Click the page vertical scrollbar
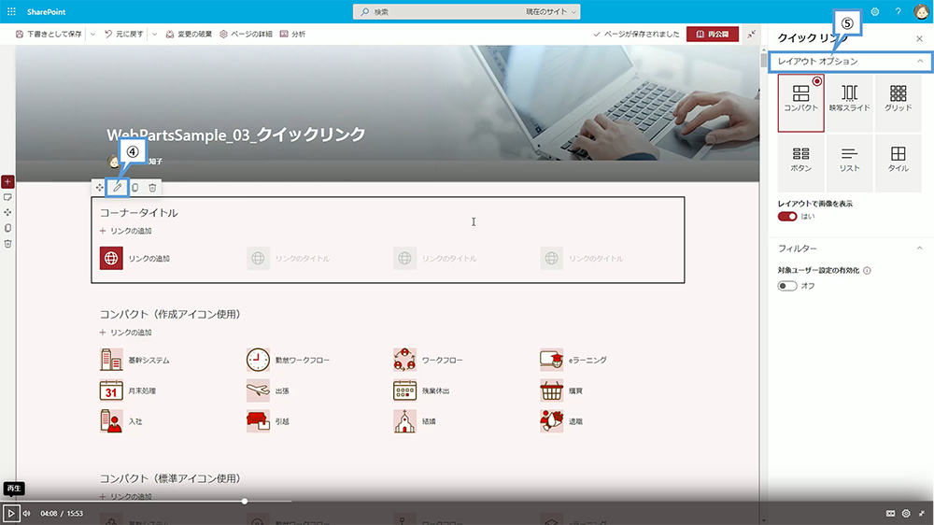 [x=764, y=60]
